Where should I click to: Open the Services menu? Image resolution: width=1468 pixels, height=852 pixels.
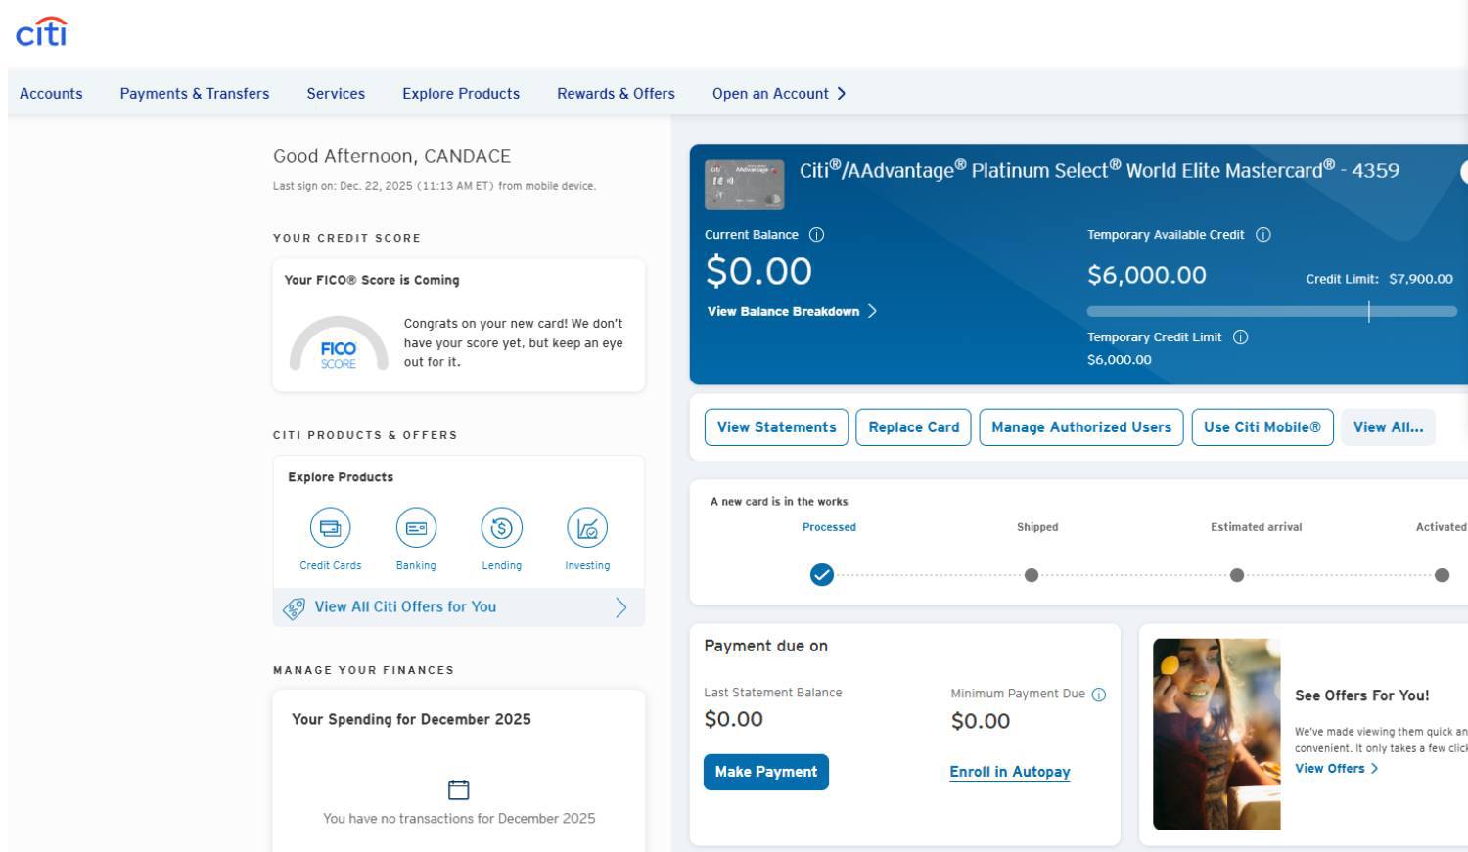click(x=336, y=94)
